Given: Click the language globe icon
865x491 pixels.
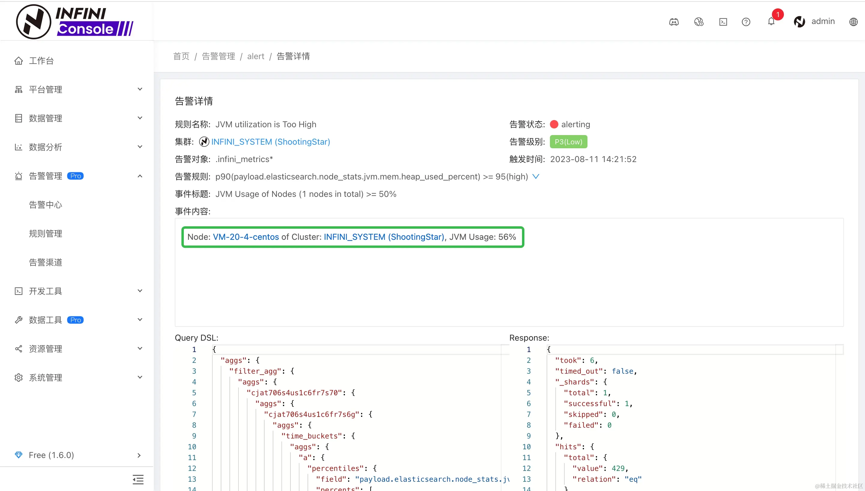Looking at the screenshot, I should pos(853,22).
